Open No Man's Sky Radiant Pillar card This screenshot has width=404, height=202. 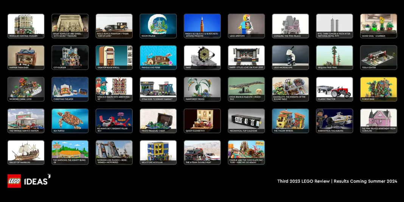(x=114, y=121)
